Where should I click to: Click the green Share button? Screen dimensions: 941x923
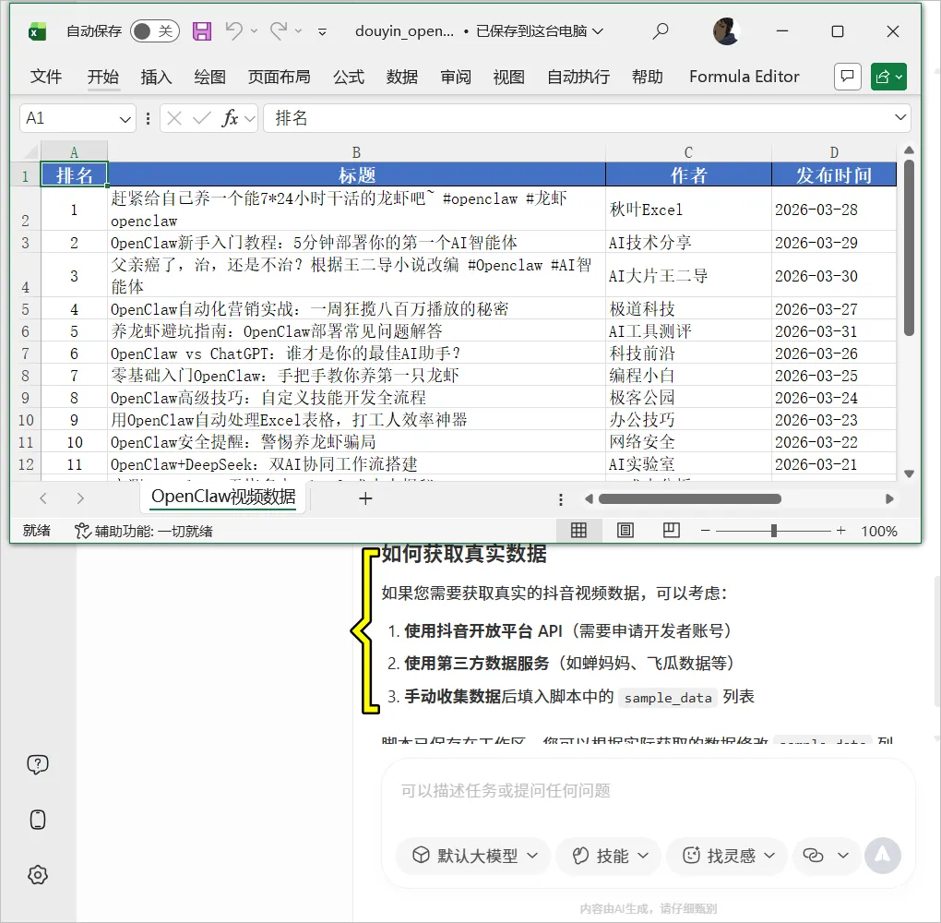888,77
